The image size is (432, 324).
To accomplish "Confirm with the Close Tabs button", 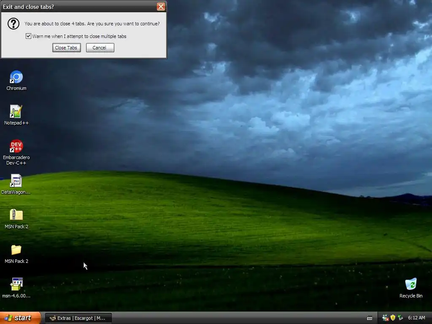I will (x=66, y=48).
